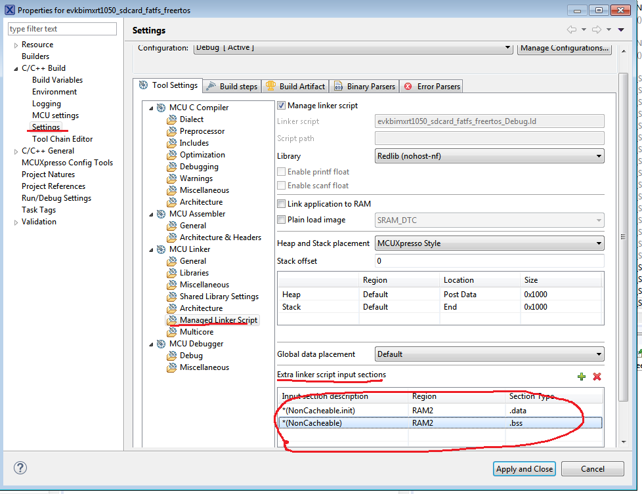Viewport: 642px width, 494px height.
Task: Enable scanf float checkbox
Action: tap(281, 186)
